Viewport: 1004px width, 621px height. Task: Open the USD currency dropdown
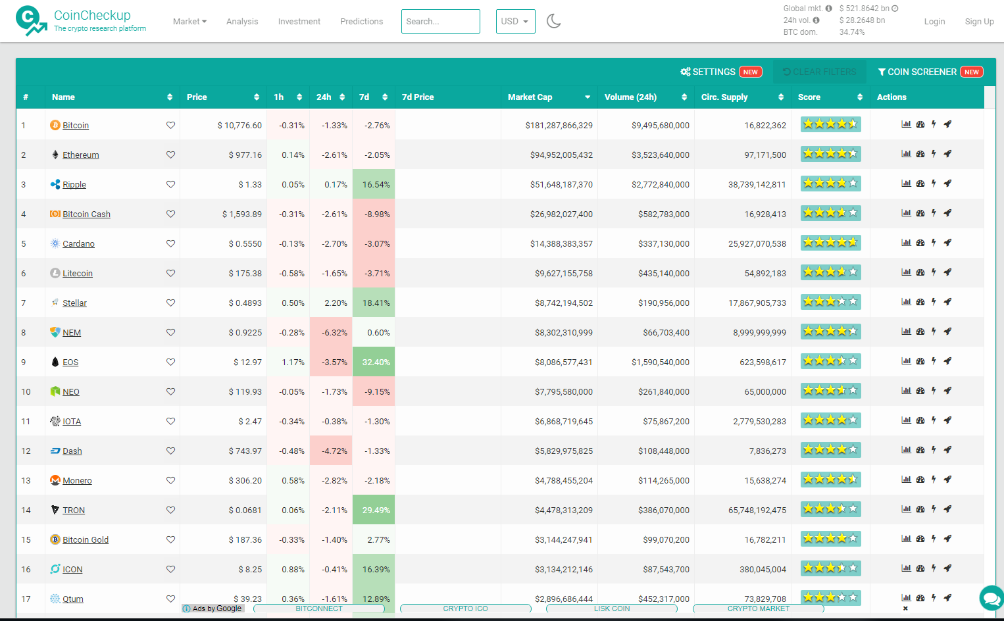point(515,21)
